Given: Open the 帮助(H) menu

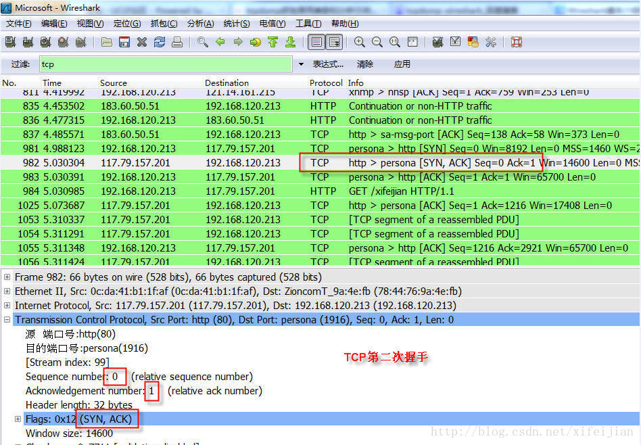Looking at the screenshot, I should click(x=345, y=24).
